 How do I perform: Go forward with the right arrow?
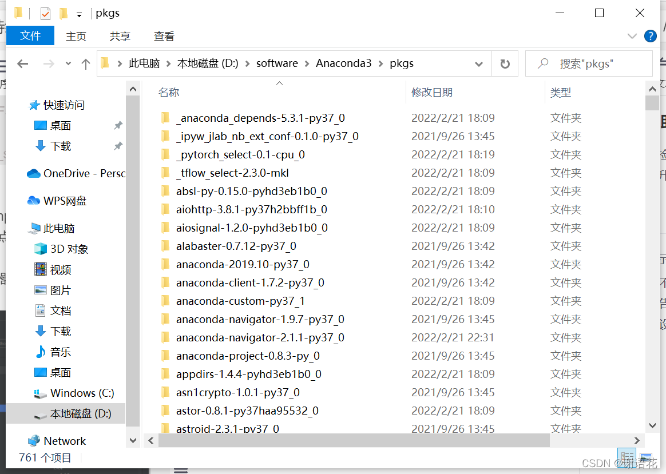click(x=49, y=63)
